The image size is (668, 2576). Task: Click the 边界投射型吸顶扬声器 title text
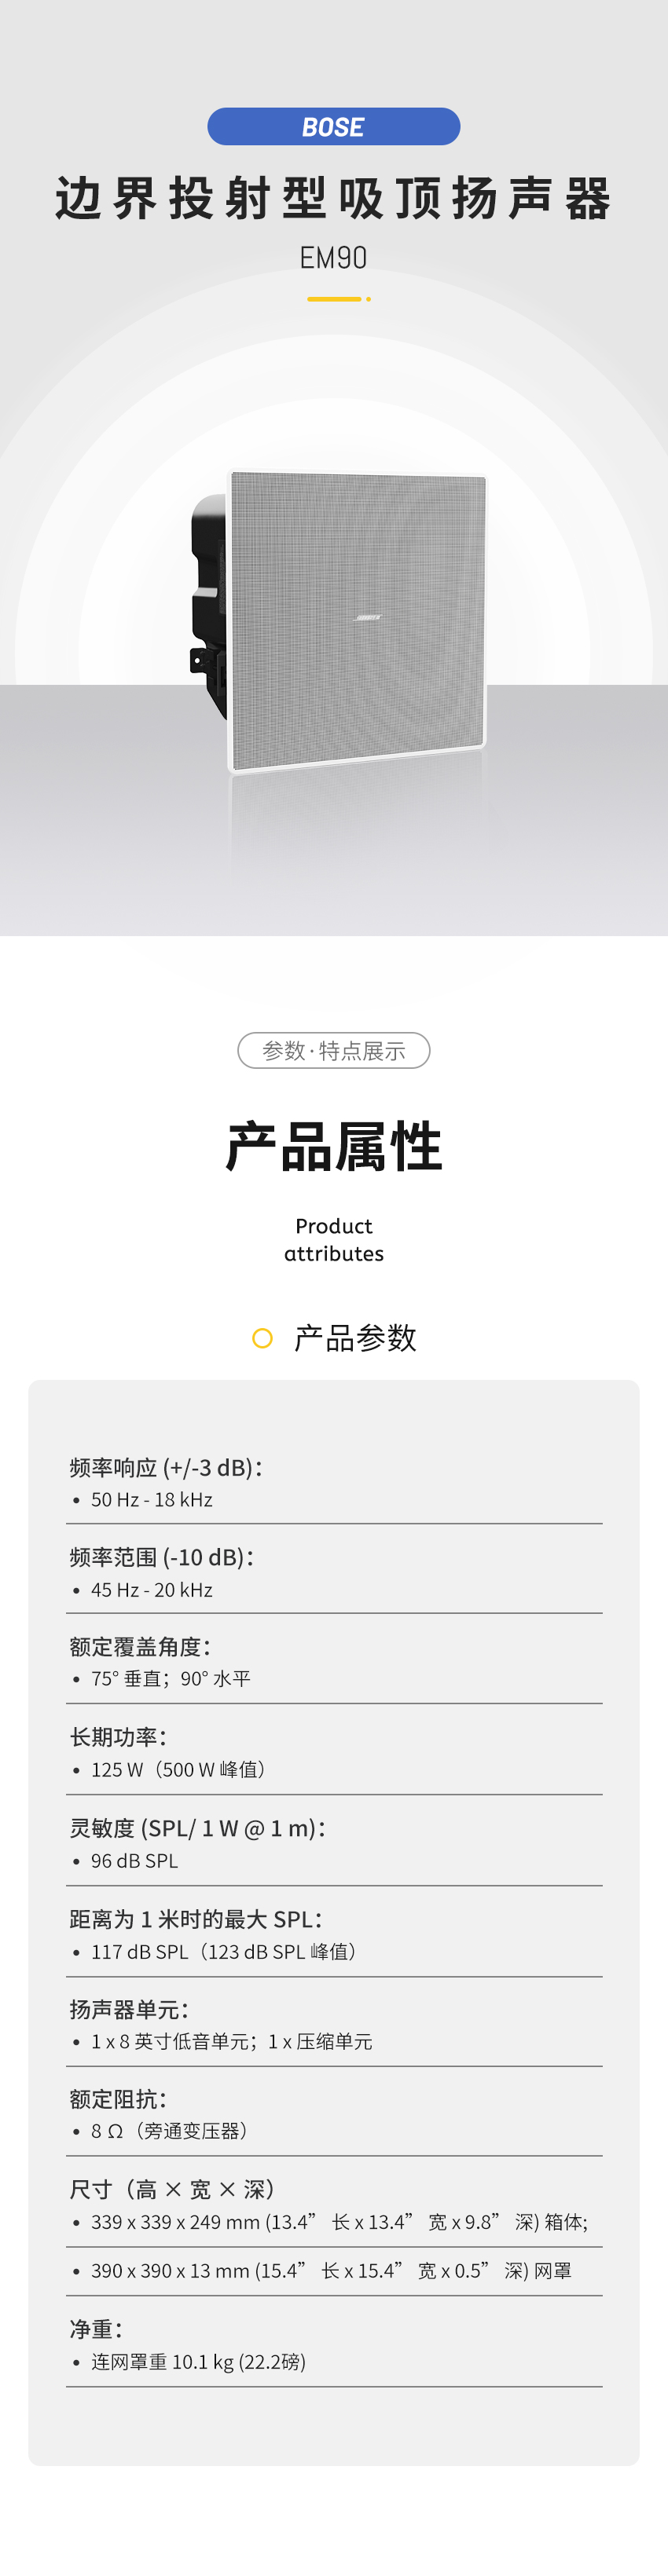click(333, 197)
